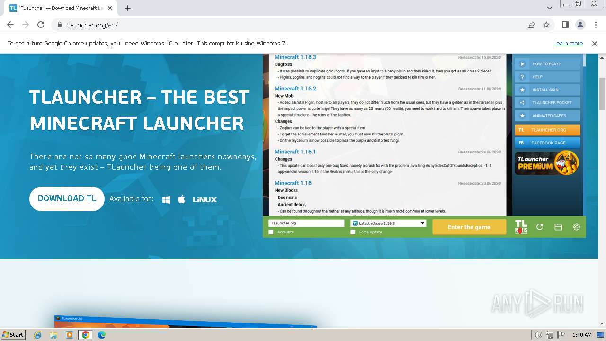Click the Chrome taskbar icon

[86, 335]
